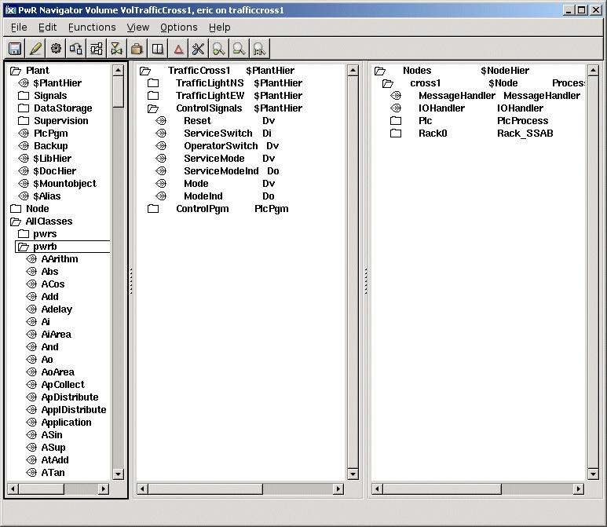Viewport: 607px width, 527px height.
Task: Collapse the ControlSignals folder
Action: (x=153, y=108)
